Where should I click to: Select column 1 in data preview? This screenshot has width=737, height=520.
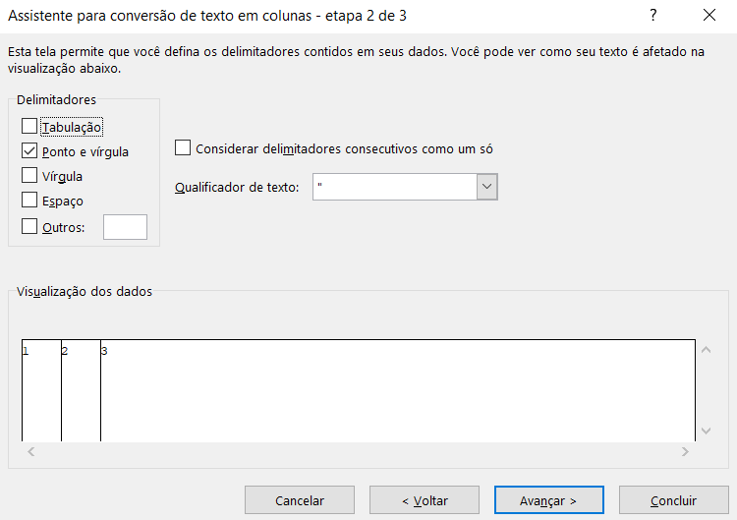click(x=41, y=390)
